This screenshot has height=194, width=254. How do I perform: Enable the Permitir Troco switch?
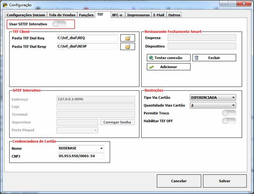coord(229,113)
